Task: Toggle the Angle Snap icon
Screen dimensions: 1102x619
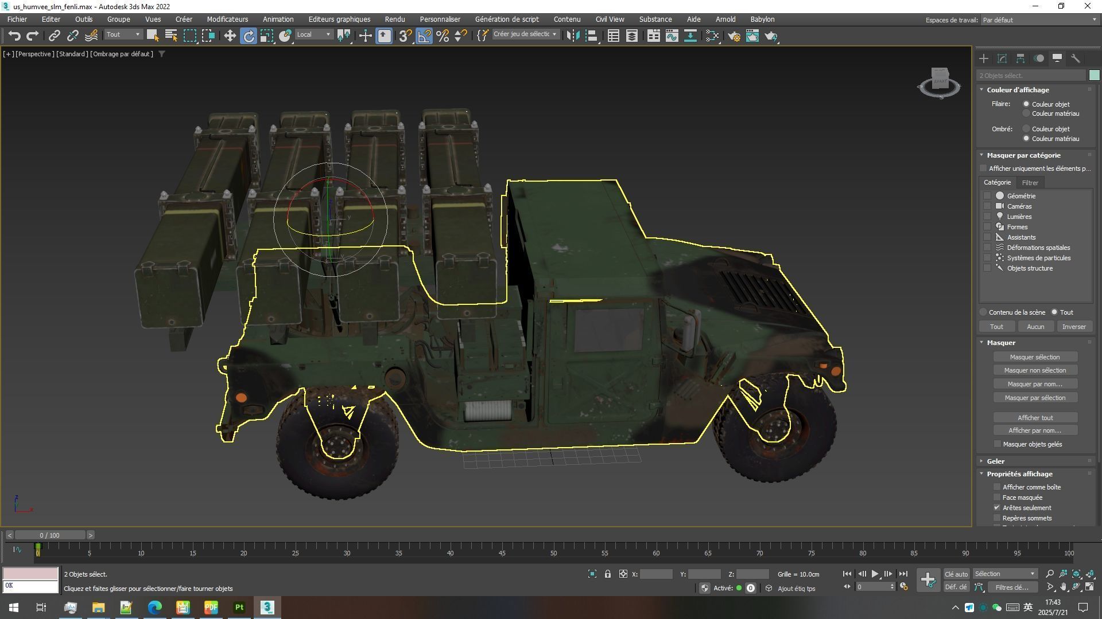Action: pos(424,36)
